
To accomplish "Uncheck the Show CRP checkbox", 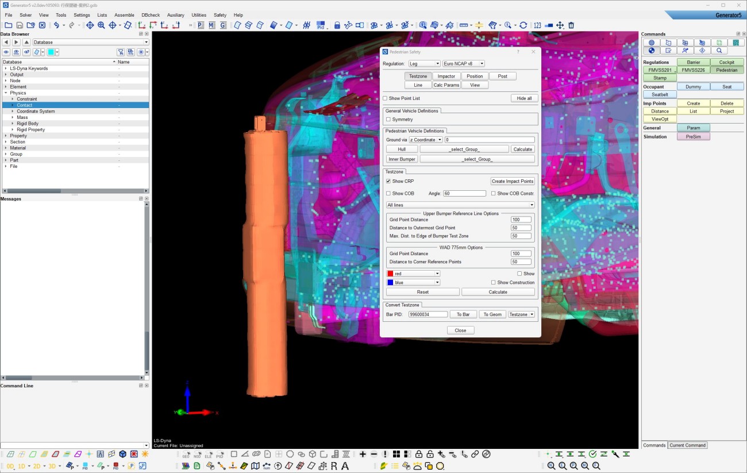I will click(388, 182).
